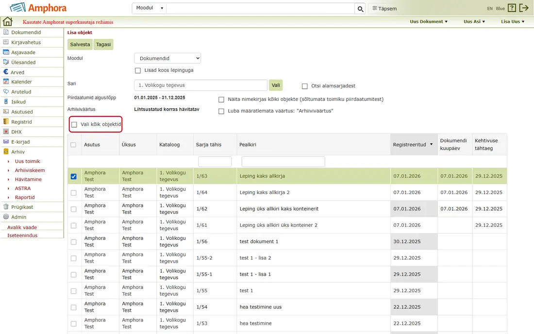Click the Asjavaade sidebar icon

click(x=6, y=52)
